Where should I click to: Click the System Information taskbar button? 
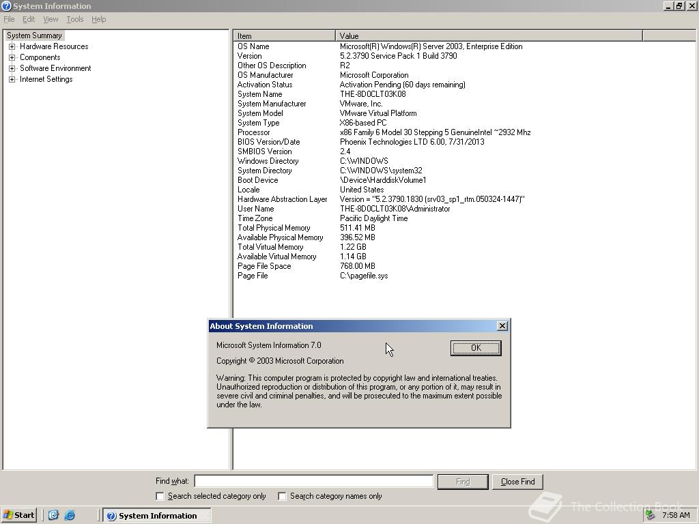[x=157, y=516]
